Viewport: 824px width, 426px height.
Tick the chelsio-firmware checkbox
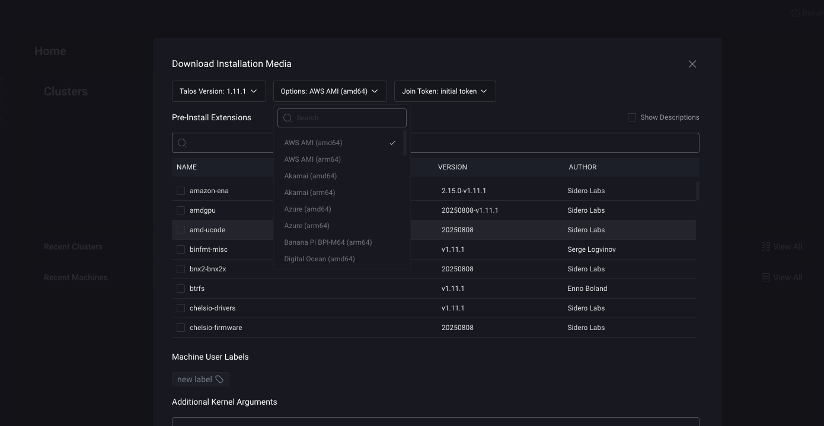181,328
